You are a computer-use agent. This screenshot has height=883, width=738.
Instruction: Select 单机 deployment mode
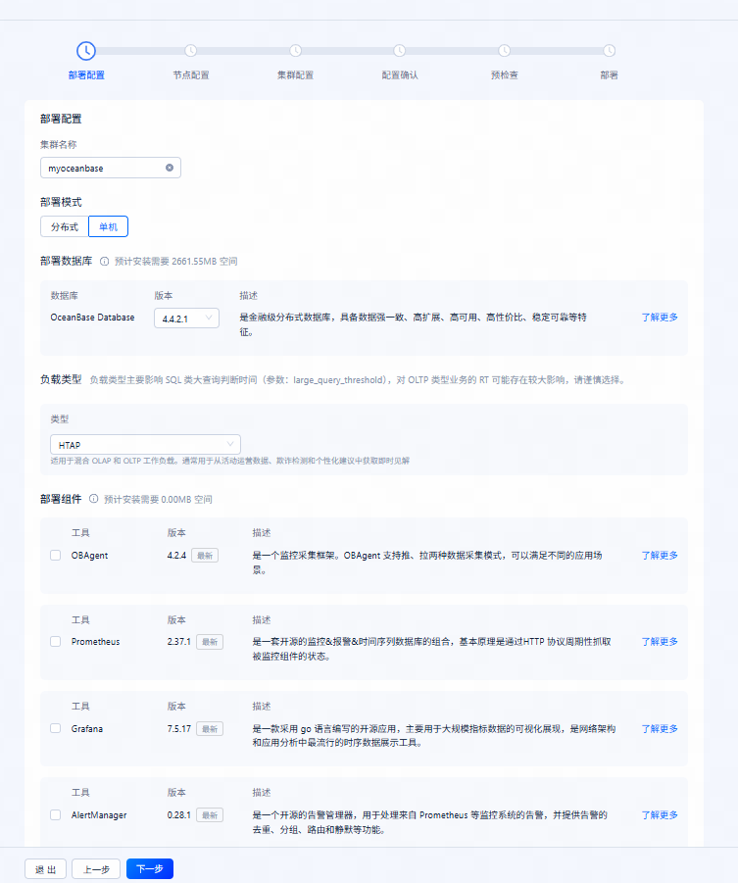(108, 226)
